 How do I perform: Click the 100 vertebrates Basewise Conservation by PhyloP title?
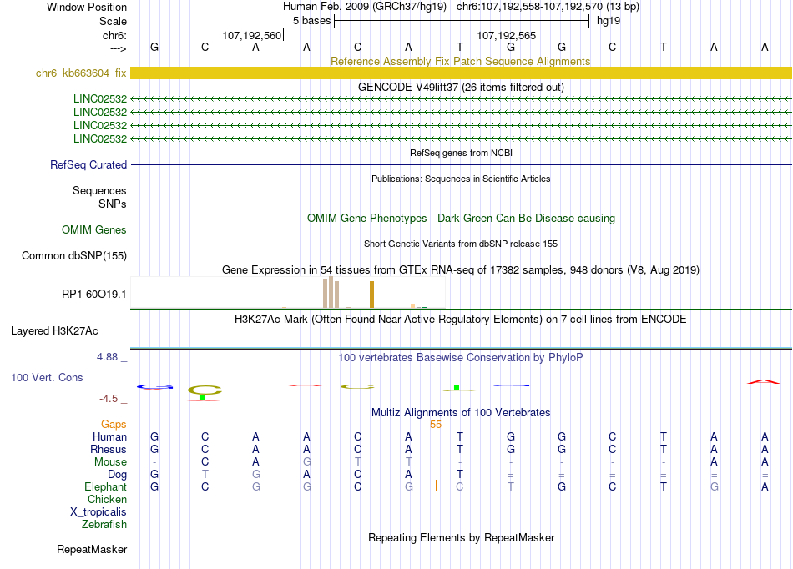pyautogui.click(x=461, y=358)
